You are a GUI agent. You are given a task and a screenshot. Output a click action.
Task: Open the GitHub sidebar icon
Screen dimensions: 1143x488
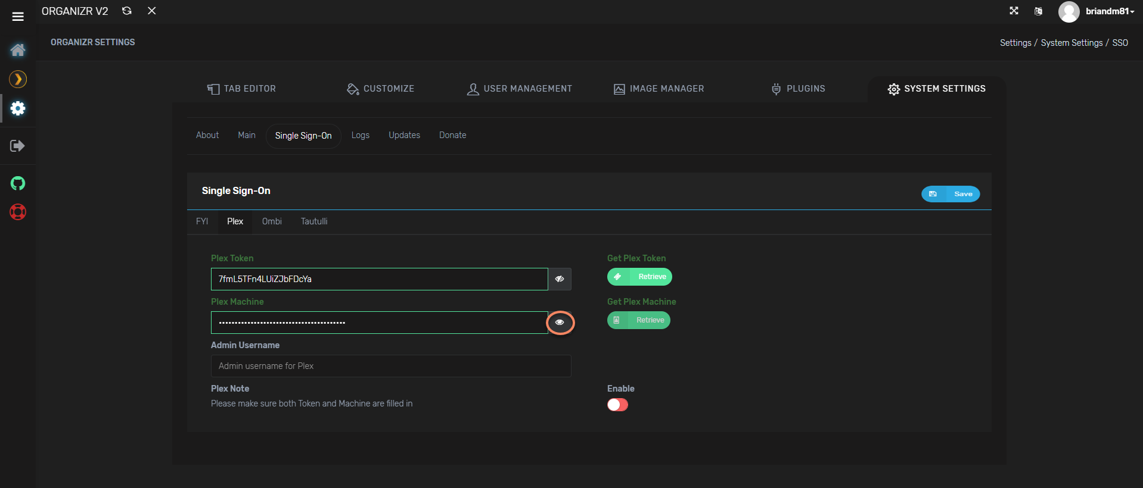18,183
